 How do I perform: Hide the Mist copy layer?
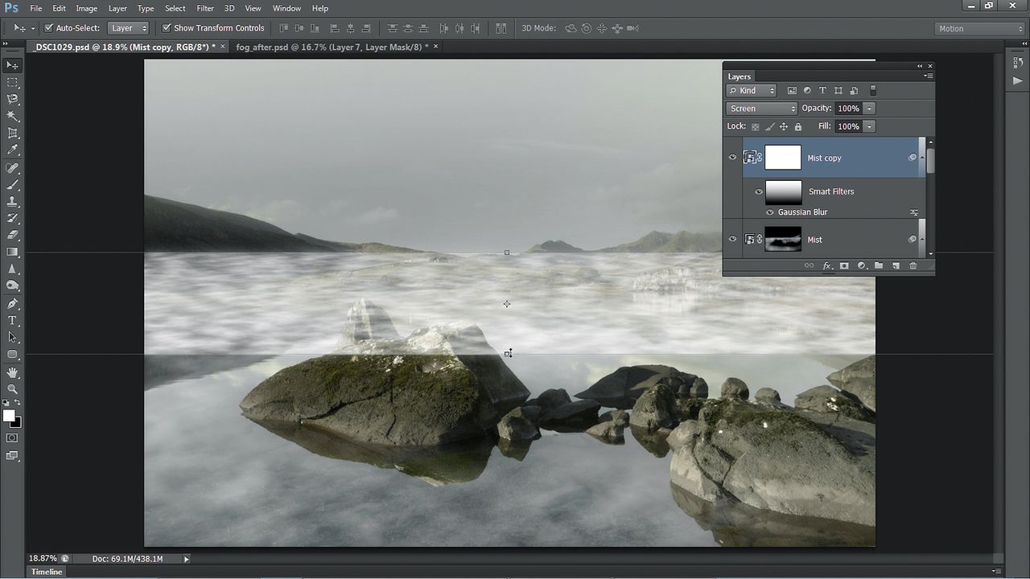732,158
